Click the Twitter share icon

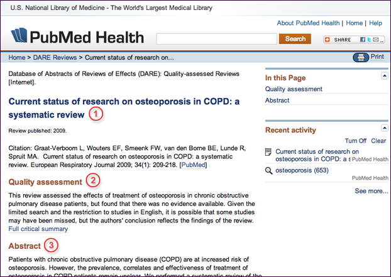click(369, 40)
